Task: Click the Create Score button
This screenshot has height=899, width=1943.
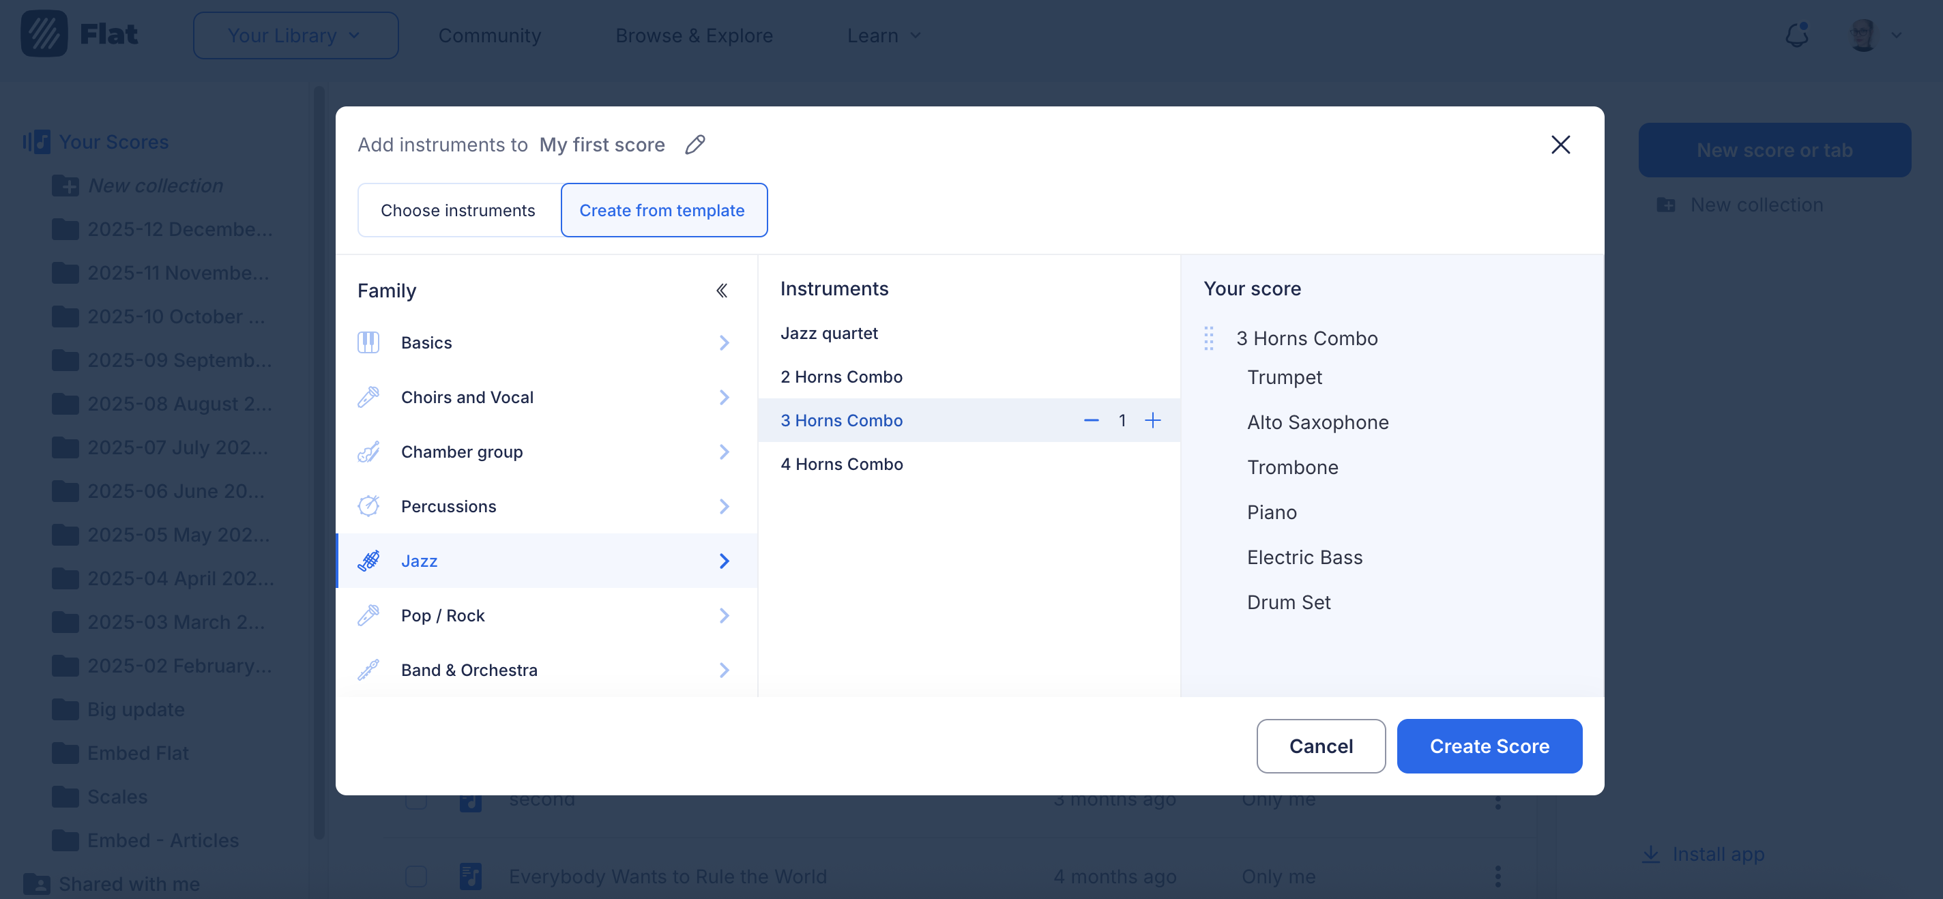Action: point(1490,746)
